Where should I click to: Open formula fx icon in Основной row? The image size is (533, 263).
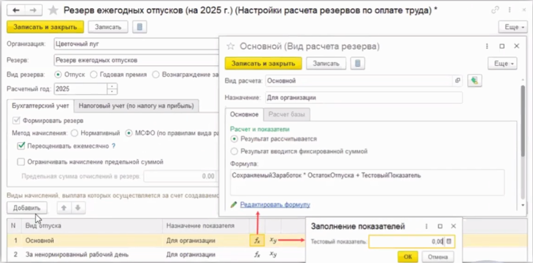pyautogui.click(x=257, y=241)
